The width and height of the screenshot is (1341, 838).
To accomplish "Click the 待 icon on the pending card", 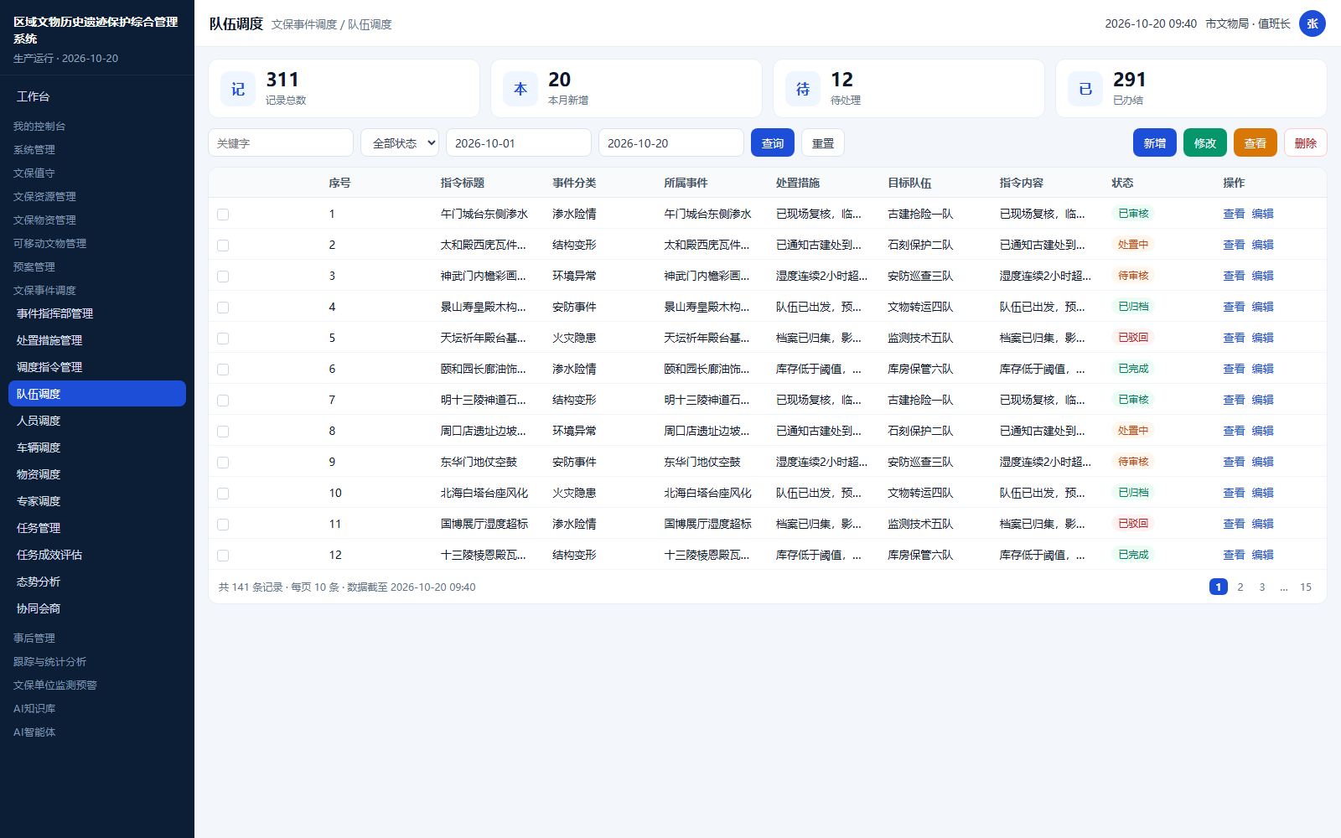I will 803,89.
